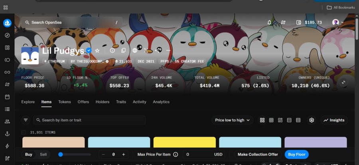Tick the select-all 21,931 items checkbox
This screenshot has height=165, width=359.
24,132
